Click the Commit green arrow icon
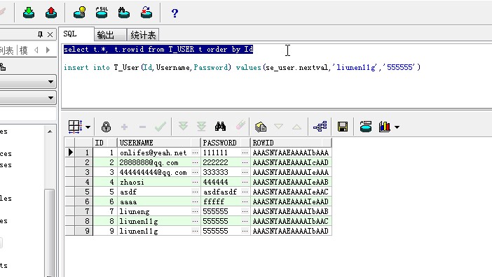This screenshot has width=492, height=277. [x=29, y=13]
